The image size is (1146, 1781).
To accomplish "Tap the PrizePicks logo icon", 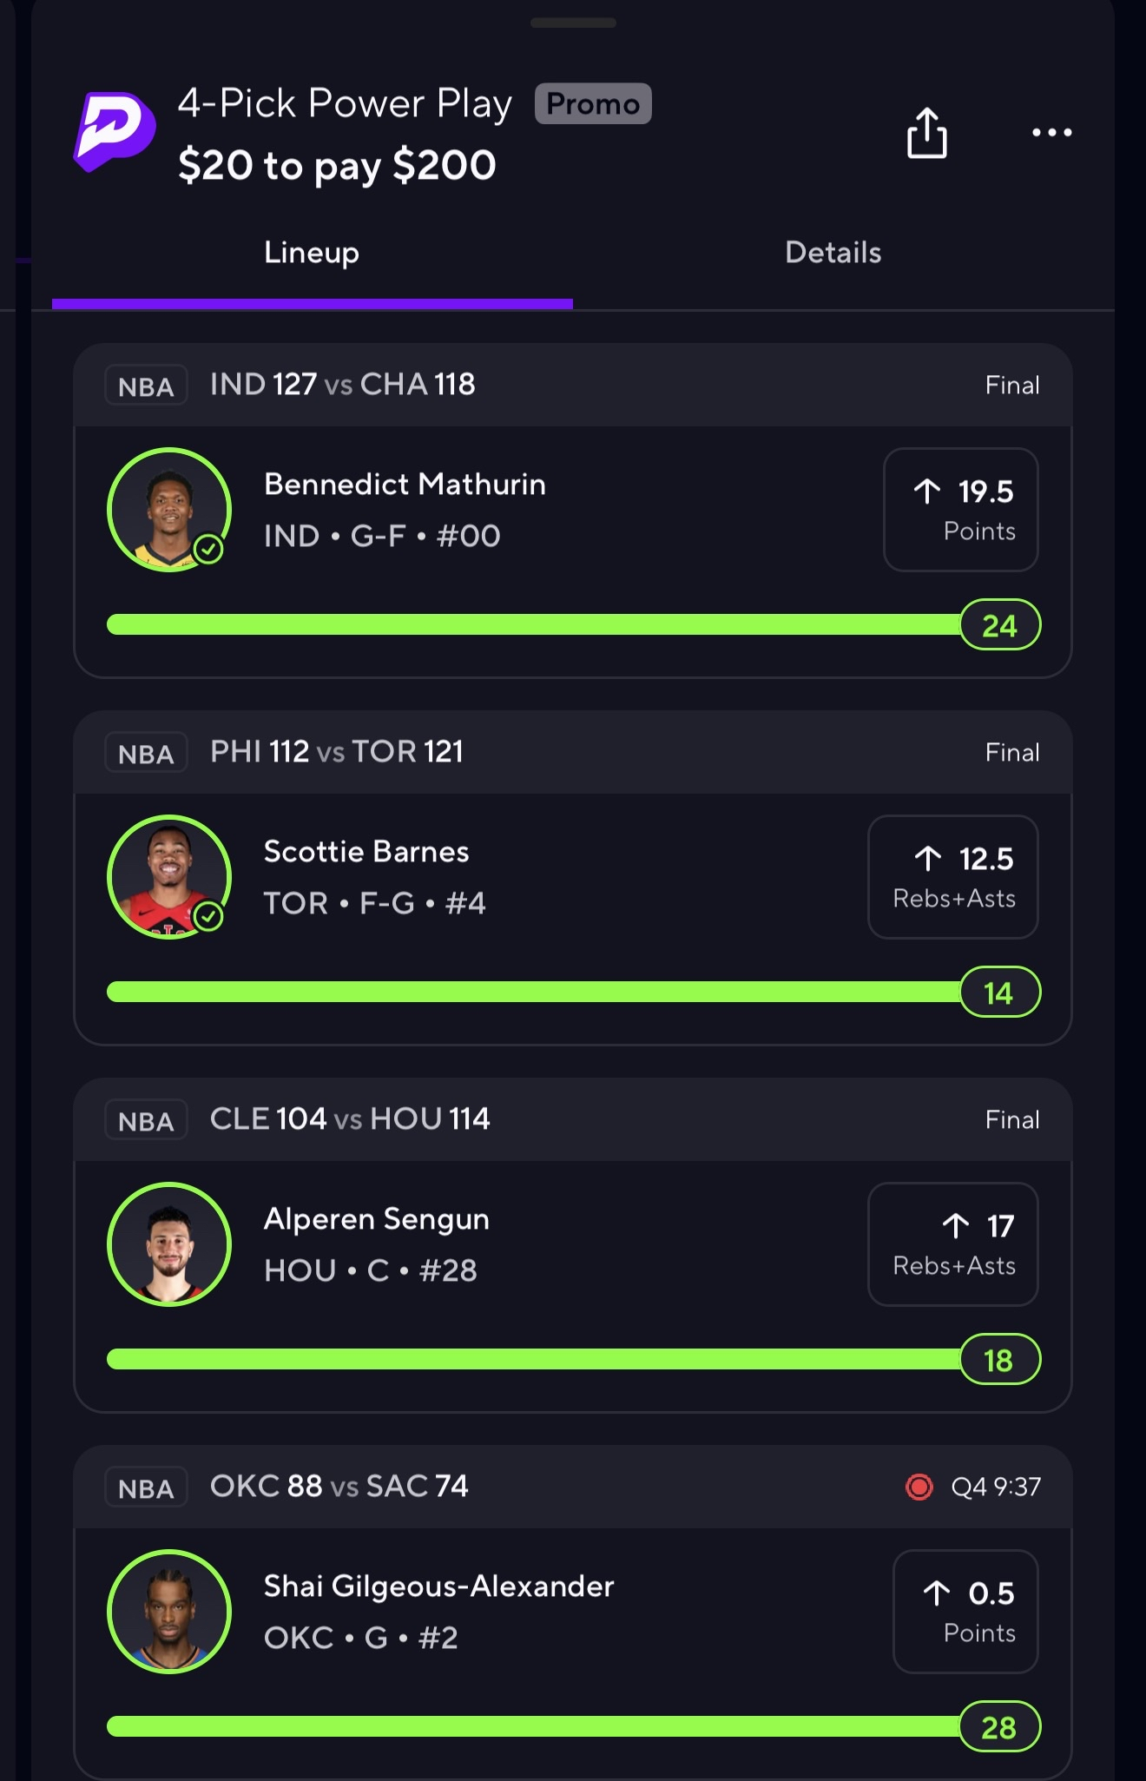I will 114,132.
